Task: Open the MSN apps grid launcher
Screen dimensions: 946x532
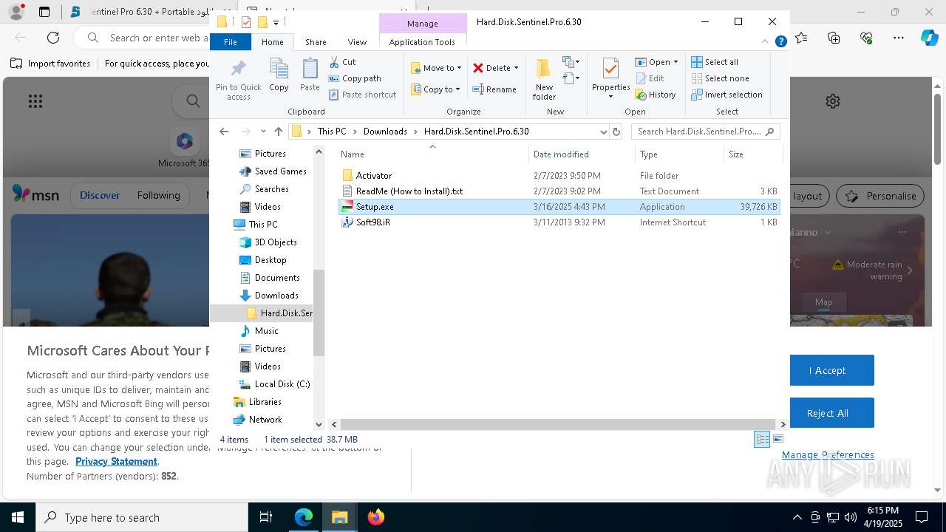Action: coord(35,101)
